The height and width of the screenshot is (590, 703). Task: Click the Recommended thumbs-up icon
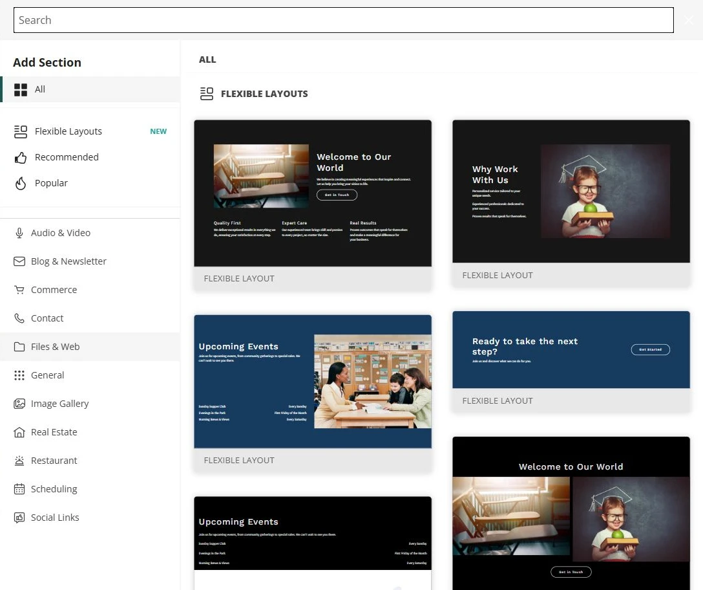20,158
